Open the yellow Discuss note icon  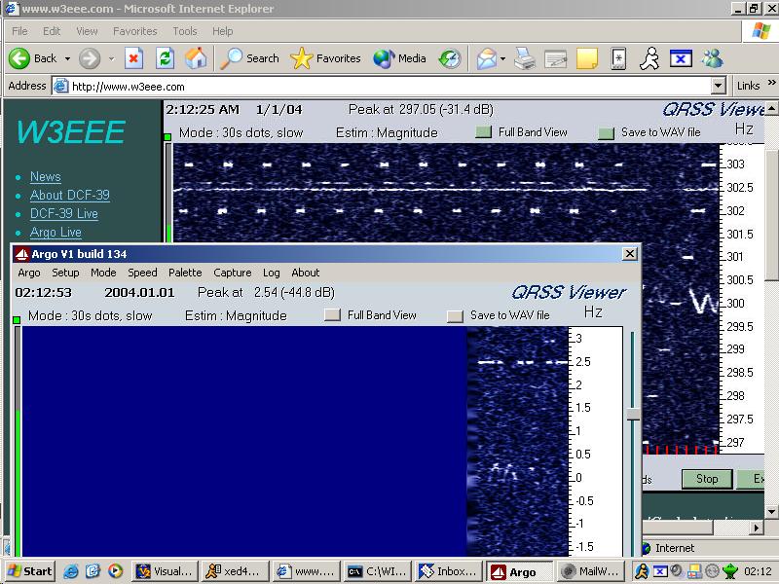pyautogui.click(x=587, y=58)
